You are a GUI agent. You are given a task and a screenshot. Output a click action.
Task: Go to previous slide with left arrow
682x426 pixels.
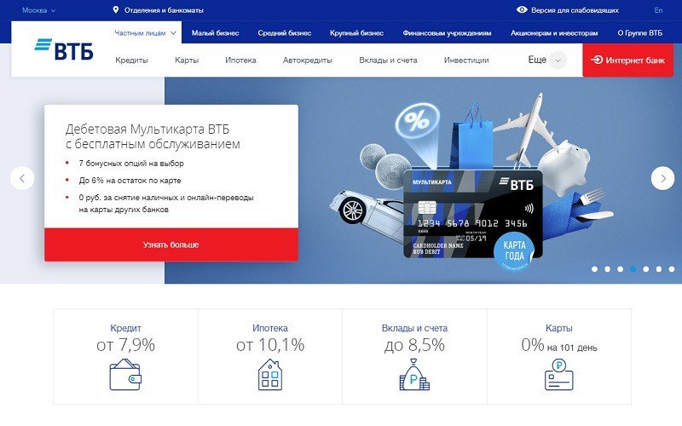coord(22,178)
